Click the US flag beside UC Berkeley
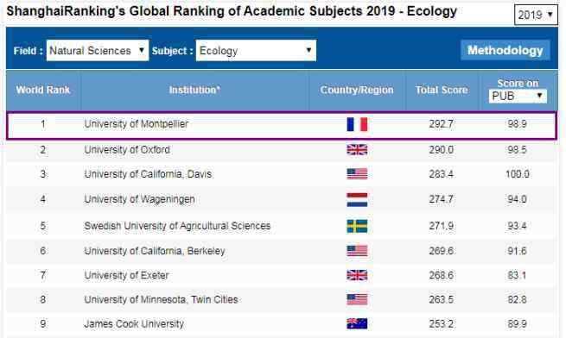566x338 pixels. tap(357, 251)
